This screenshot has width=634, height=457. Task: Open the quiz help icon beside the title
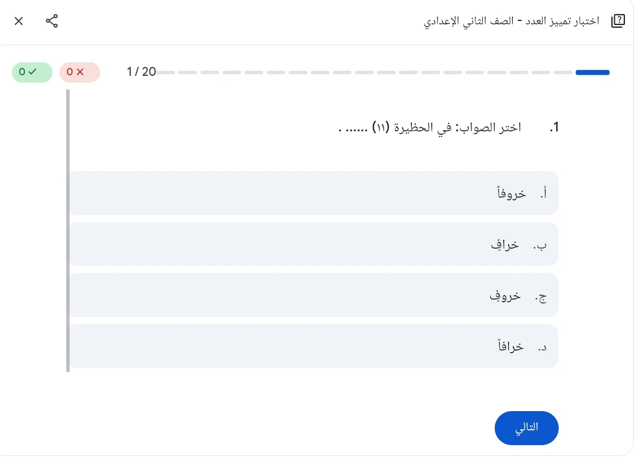pyautogui.click(x=617, y=20)
